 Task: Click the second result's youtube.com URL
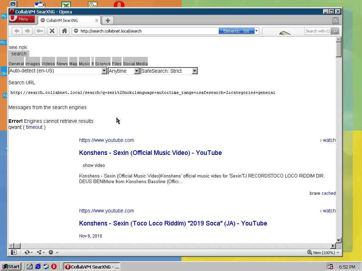click(106, 211)
